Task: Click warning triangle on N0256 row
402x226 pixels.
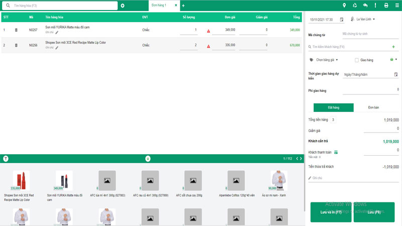Action: pos(209,46)
